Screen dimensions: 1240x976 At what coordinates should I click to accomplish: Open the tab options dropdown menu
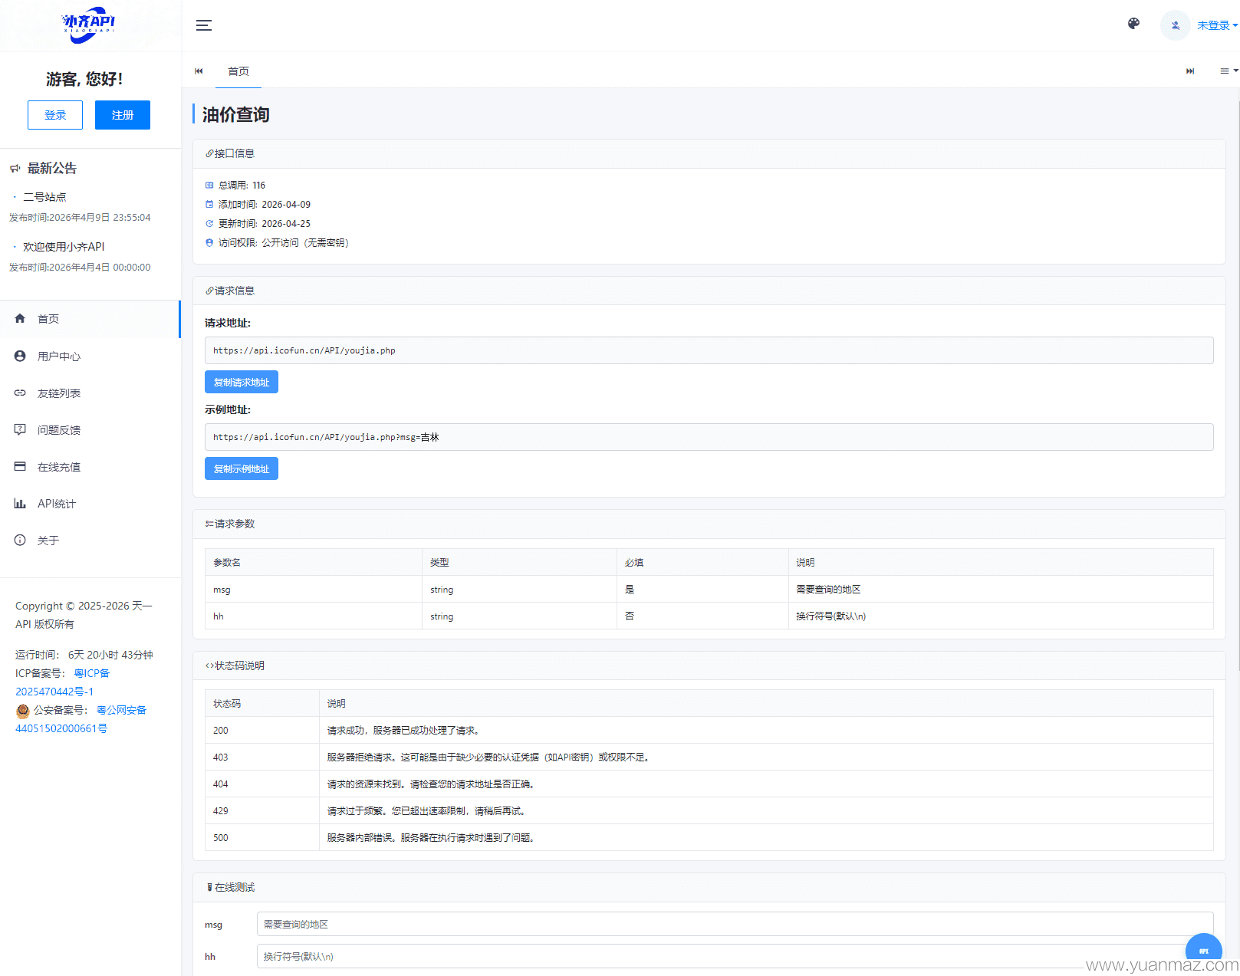point(1228,71)
